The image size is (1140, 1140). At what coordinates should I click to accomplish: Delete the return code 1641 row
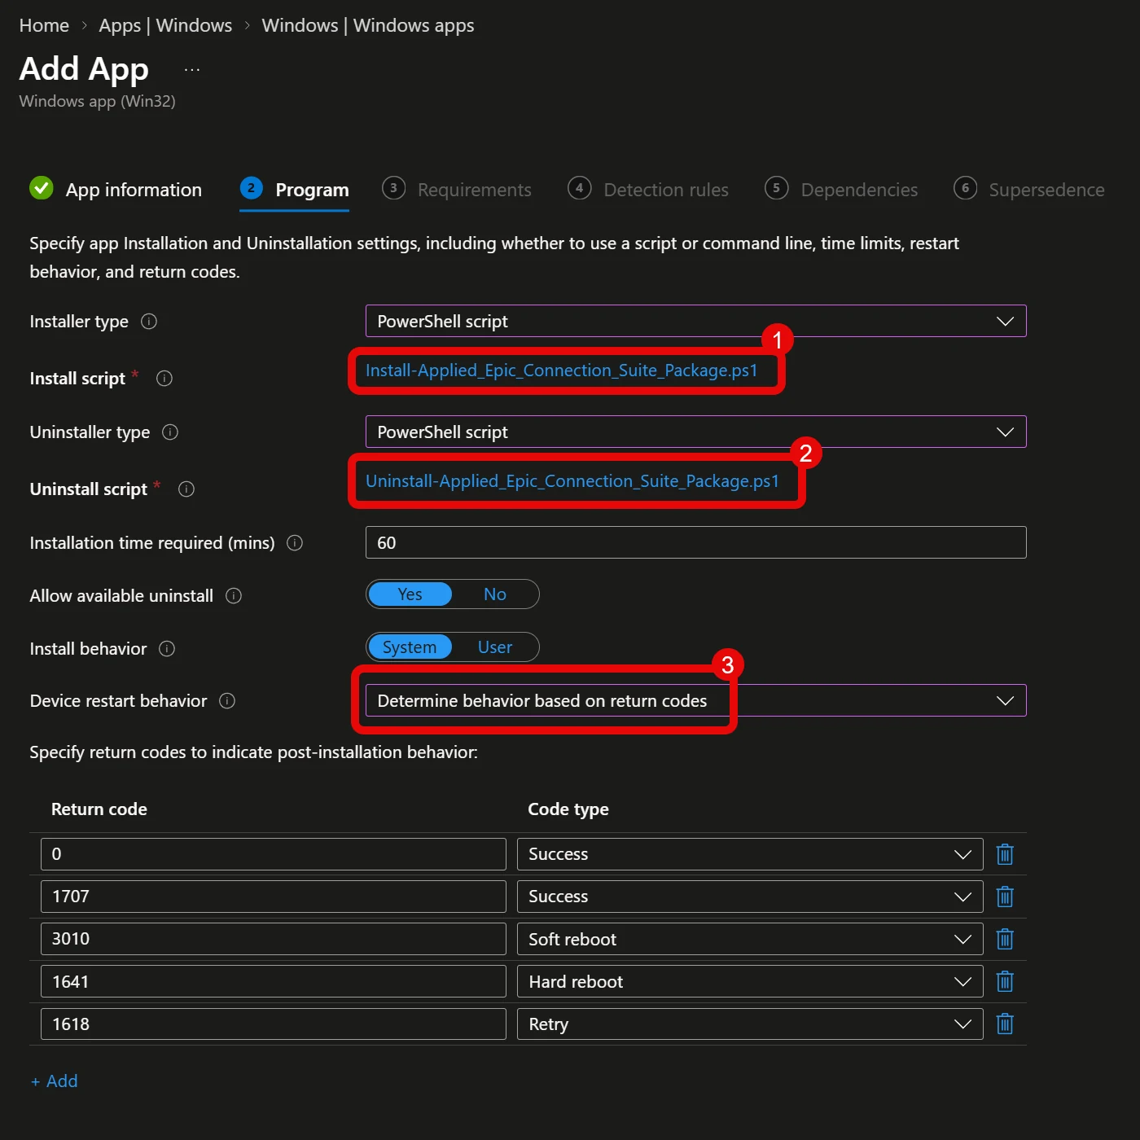1005,981
